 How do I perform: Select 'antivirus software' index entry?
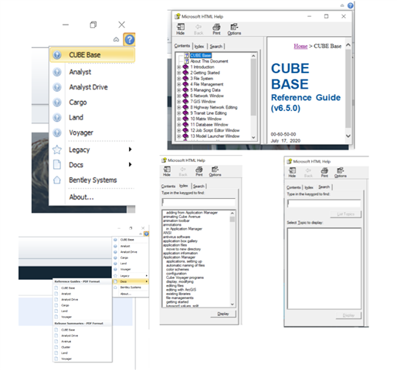pos(176,237)
